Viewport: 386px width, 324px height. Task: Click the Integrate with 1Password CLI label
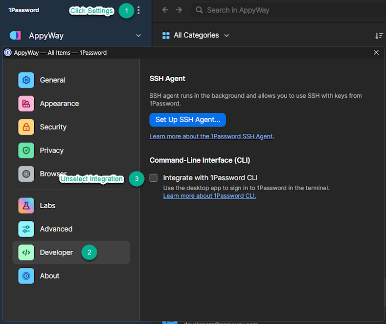(210, 178)
